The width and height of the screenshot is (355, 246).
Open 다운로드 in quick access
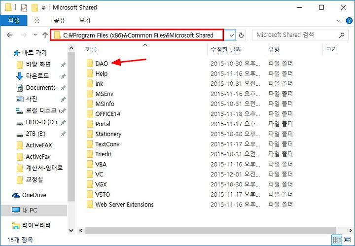pyautogui.click(x=37, y=76)
